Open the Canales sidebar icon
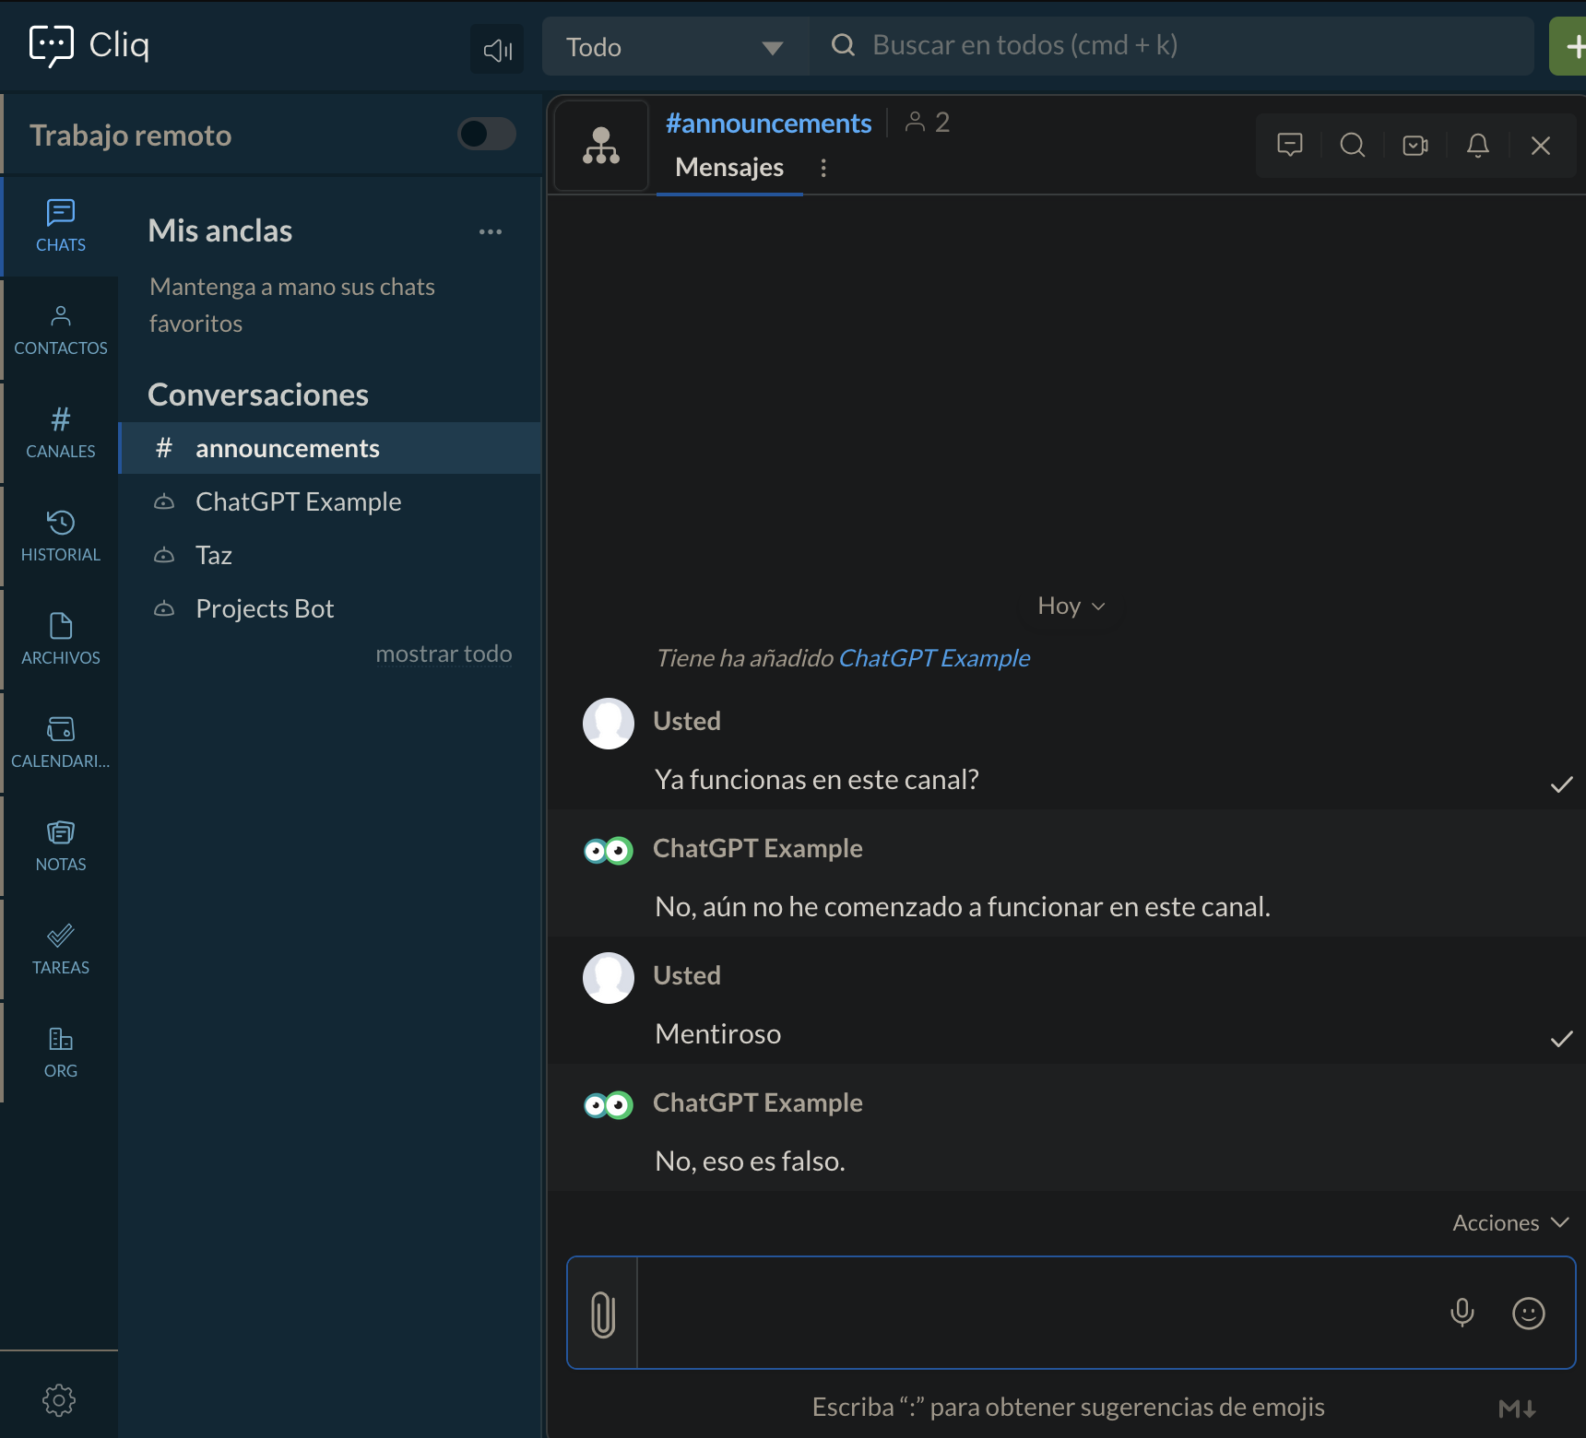The height and width of the screenshot is (1438, 1586). tap(60, 431)
